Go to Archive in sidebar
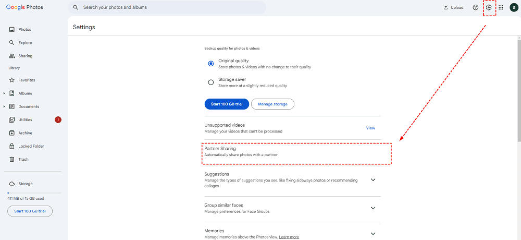The width and height of the screenshot is (521, 240). point(25,133)
